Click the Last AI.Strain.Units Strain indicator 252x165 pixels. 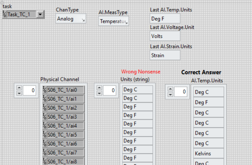(165, 55)
